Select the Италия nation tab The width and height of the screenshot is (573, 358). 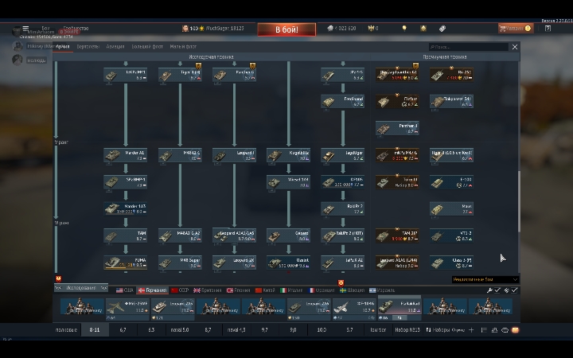point(291,290)
